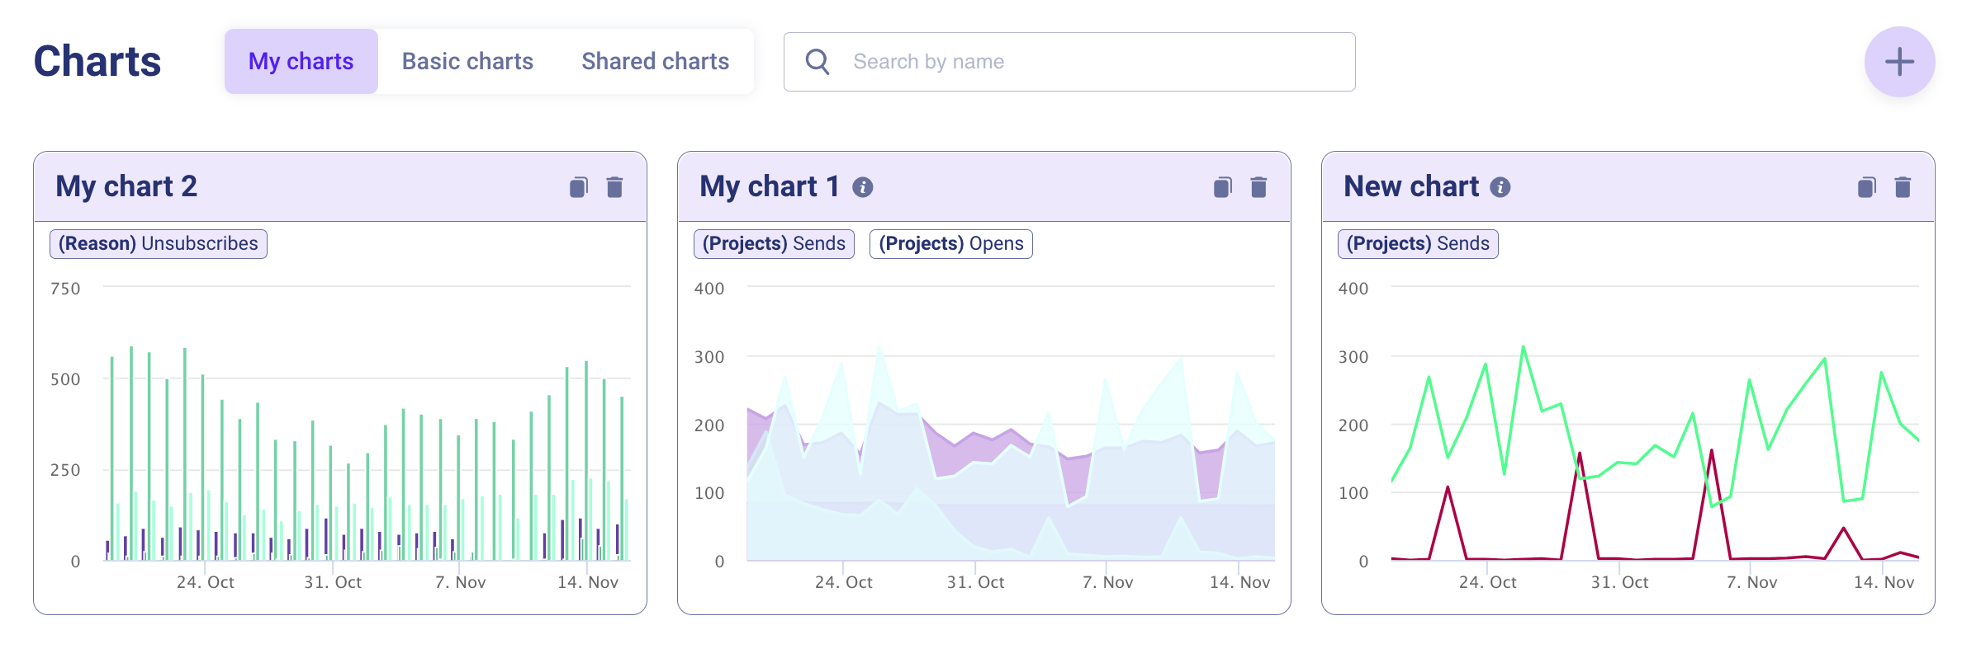Show info tooltip next to New chart

[1500, 187]
